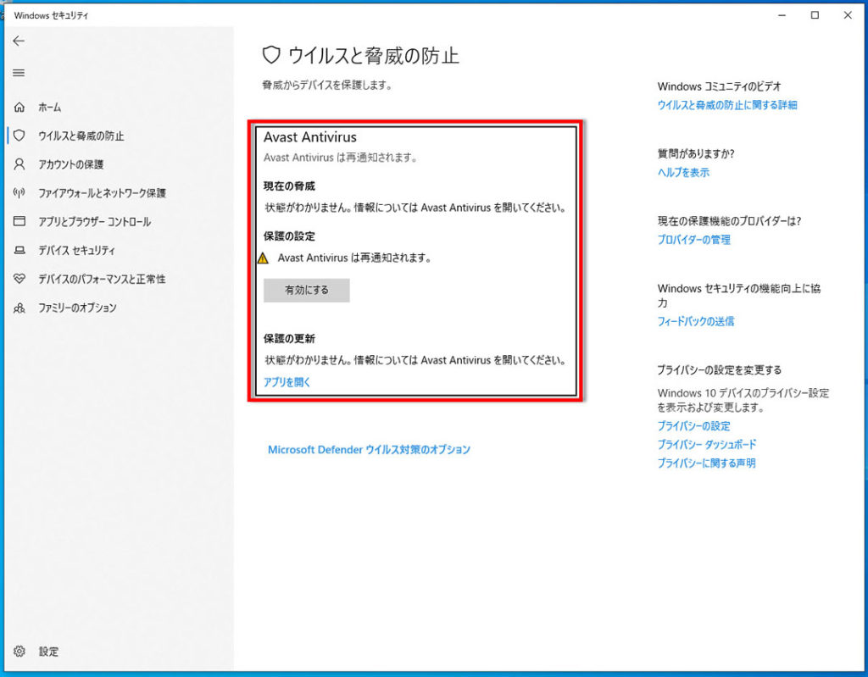The width and height of the screenshot is (868, 677).
Task: Click the フィードバックの送信 link
Action: (696, 321)
